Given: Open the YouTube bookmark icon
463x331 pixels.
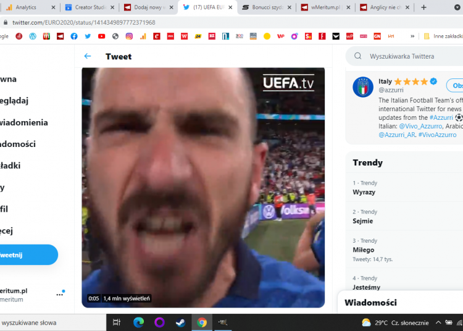Looking at the screenshot, I should tap(101, 36).
